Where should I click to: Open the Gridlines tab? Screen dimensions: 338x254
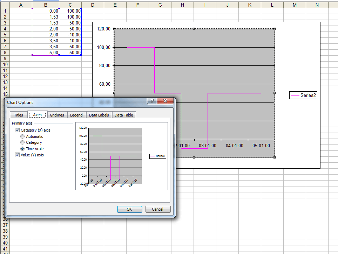point(57,115)
